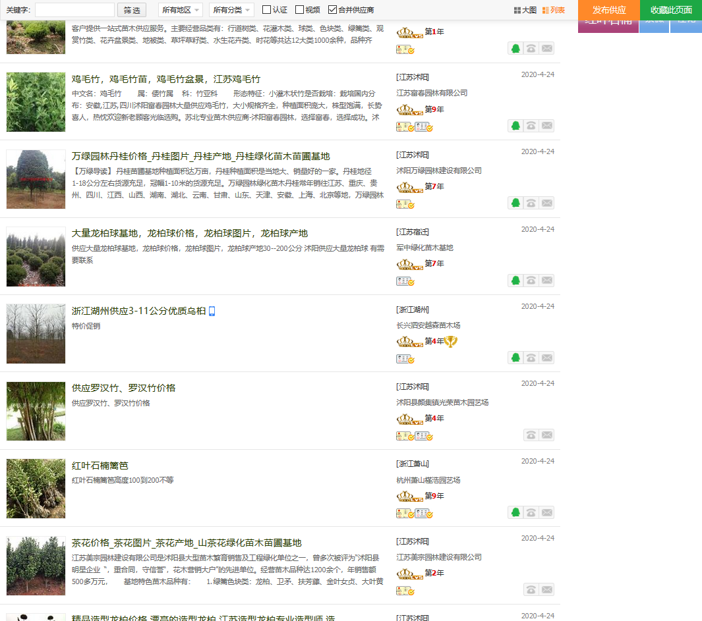Open the 龙柏球 listing thumbnail
702x621 pixels.
point(36,257)
